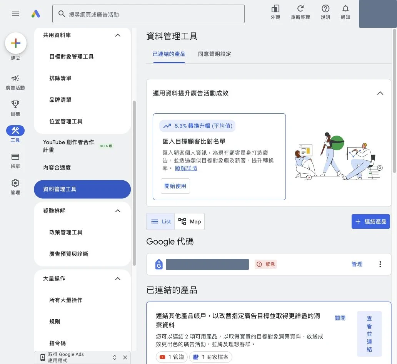Click the left navigation panel scrollbar

tap(134, 183)
